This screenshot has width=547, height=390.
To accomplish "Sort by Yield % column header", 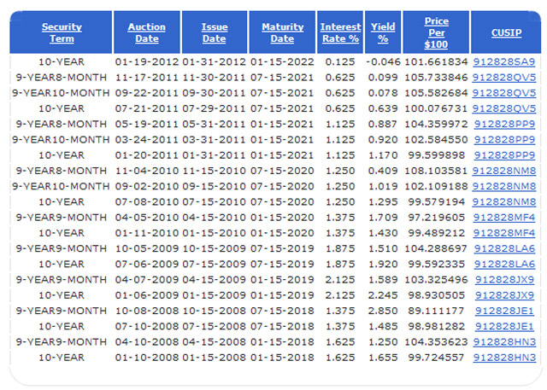I will pos(383,32).
